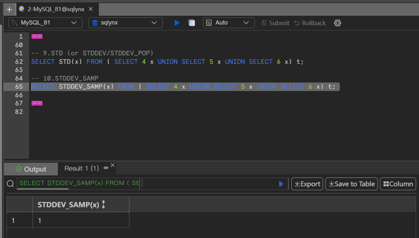Click the result SQL statement input field
The image size is (419, 238).
pyautogui.click(x=152, y=183)
